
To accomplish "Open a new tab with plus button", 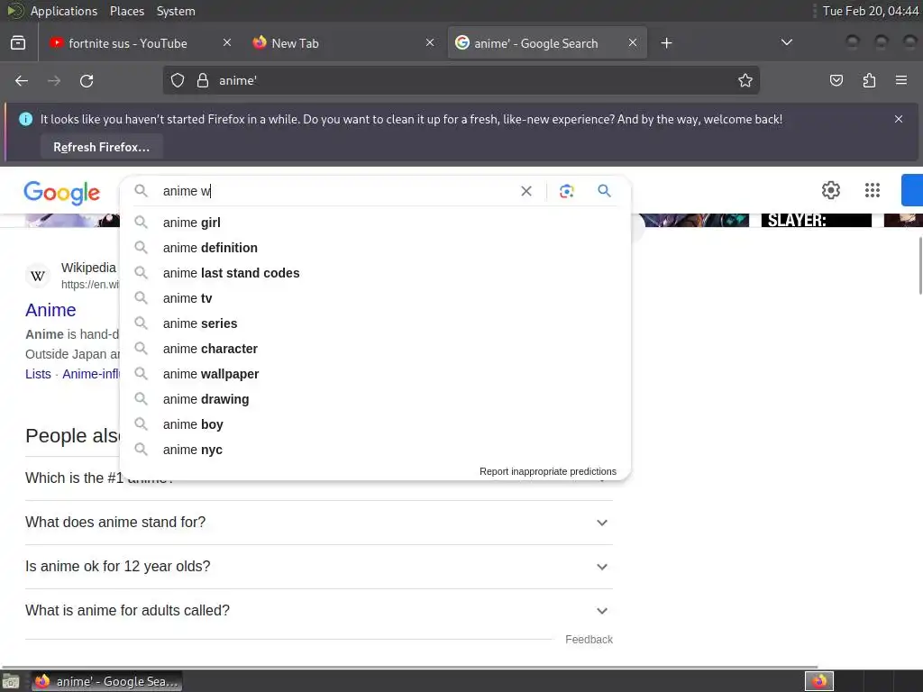I will coord(666,43).
